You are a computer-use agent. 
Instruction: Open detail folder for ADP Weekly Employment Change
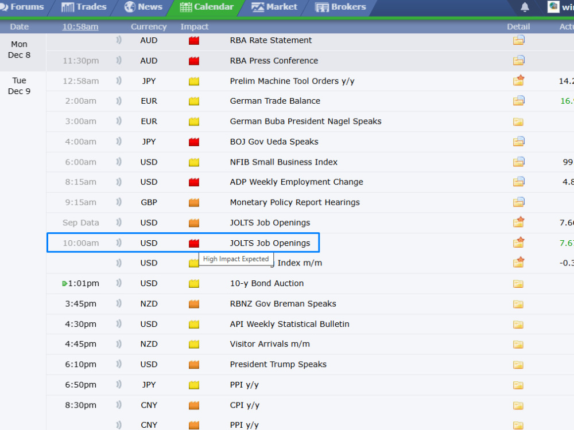[518, 181]
